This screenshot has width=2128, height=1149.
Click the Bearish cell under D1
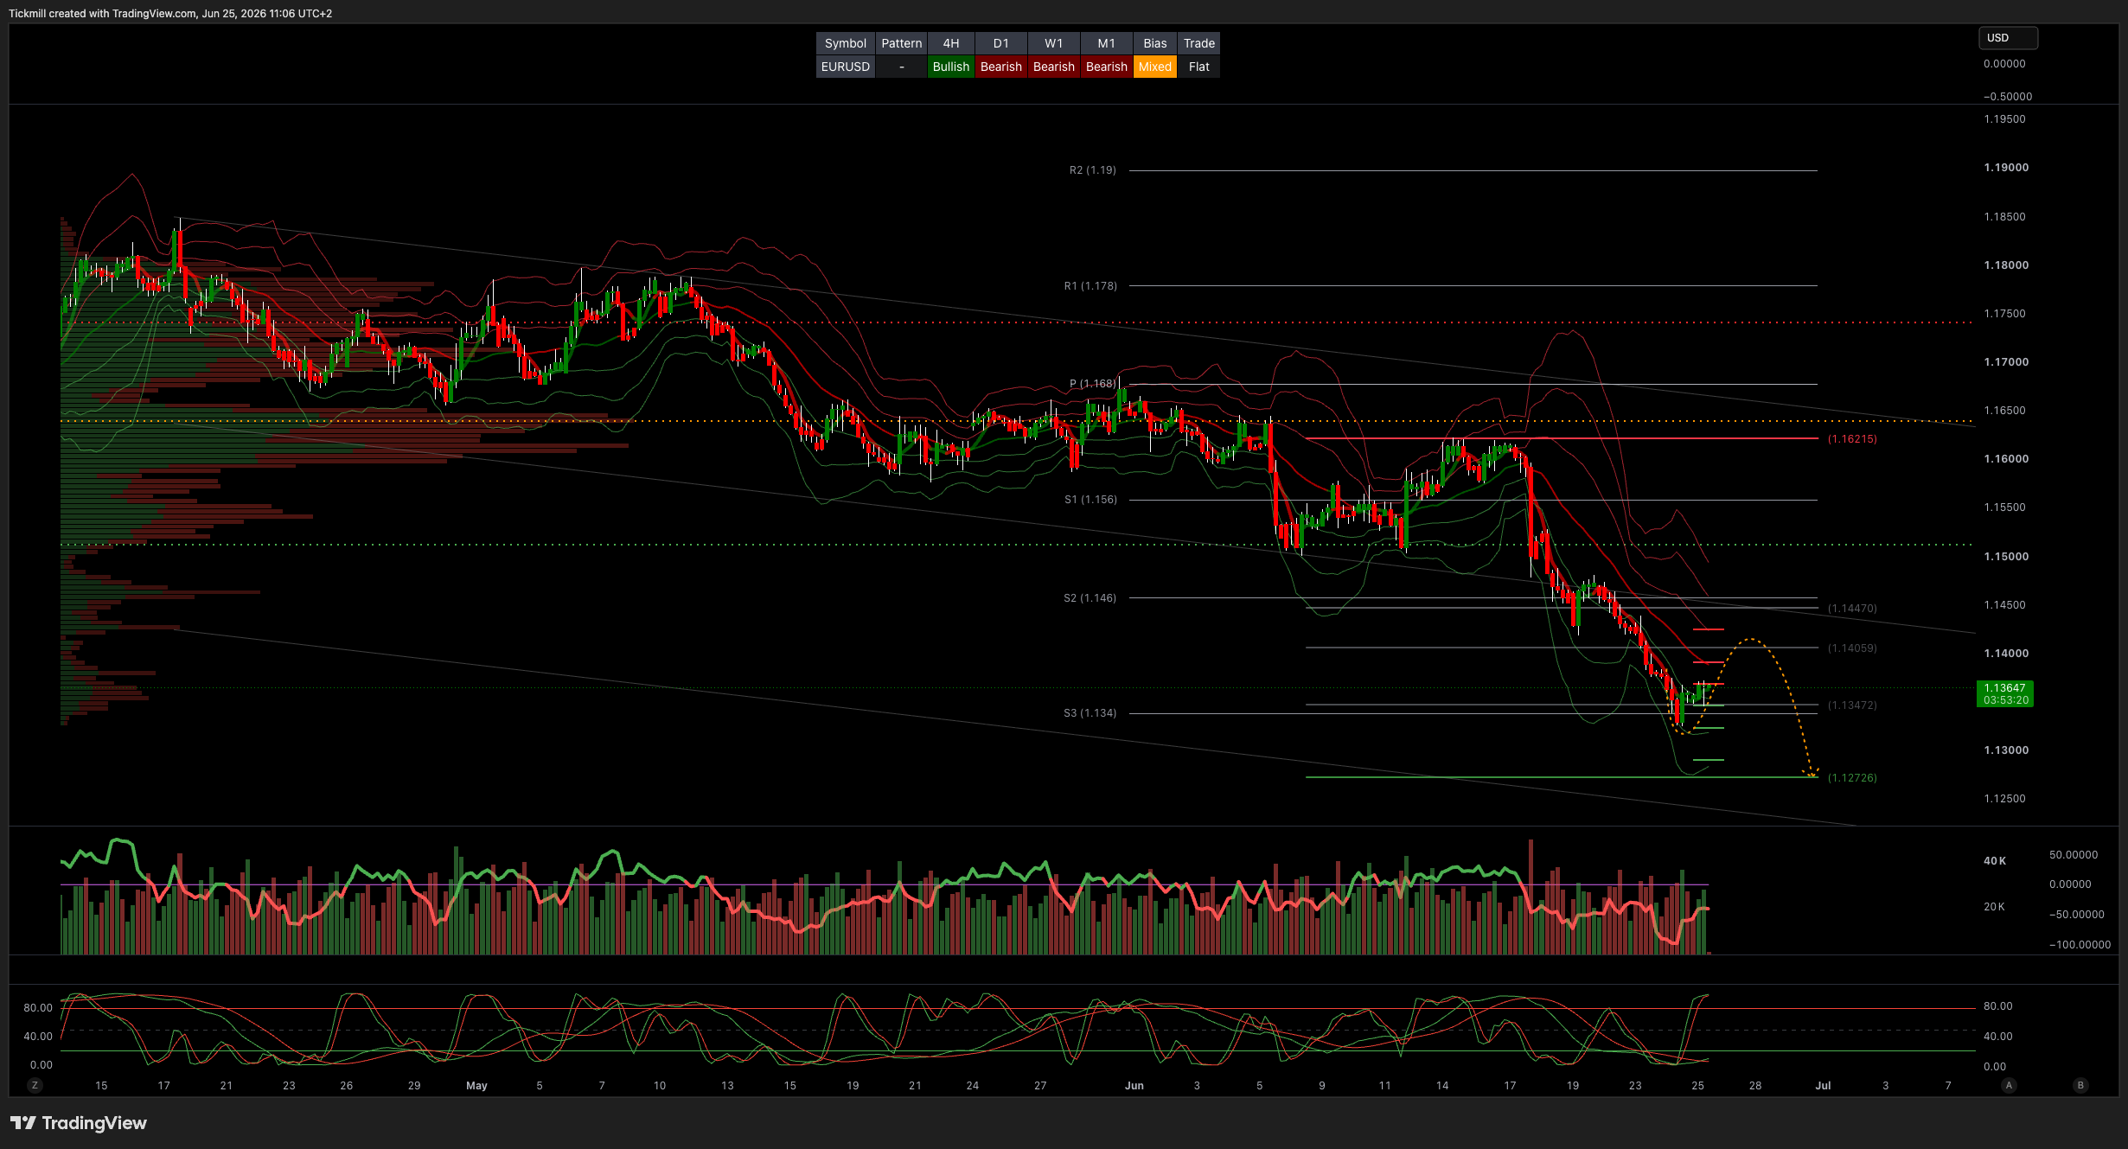tap(1001, 67)
